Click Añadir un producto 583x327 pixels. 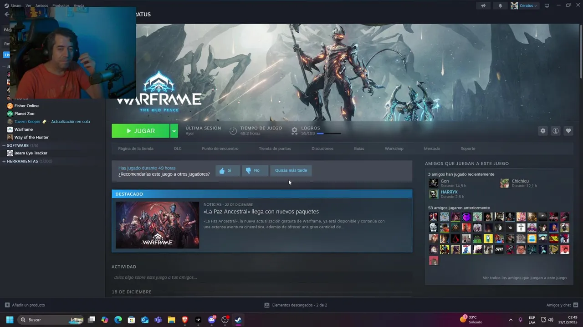tap(25, 305)
